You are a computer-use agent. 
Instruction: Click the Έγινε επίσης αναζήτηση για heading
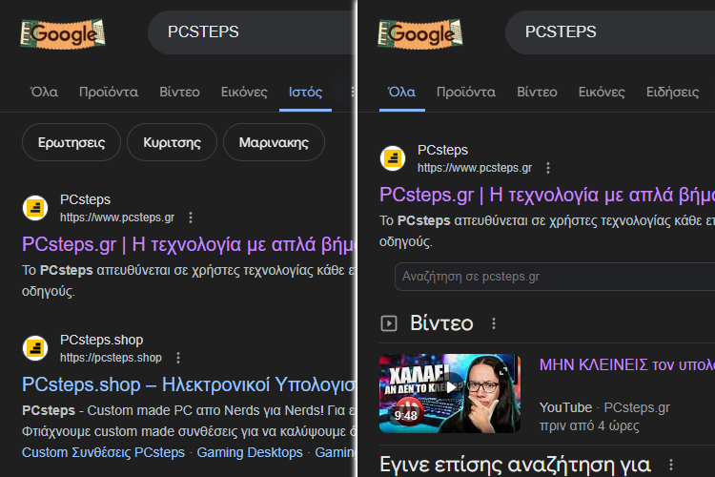515,465
